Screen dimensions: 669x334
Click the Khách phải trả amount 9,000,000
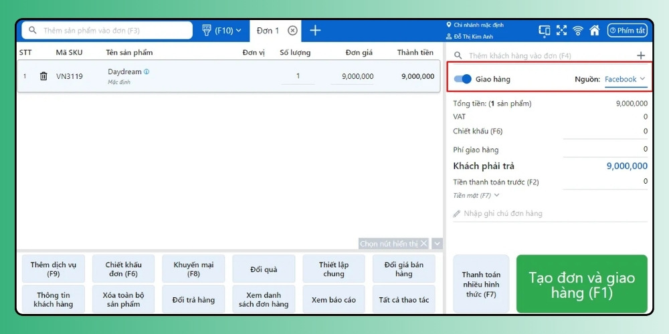(x=627, y=166)
